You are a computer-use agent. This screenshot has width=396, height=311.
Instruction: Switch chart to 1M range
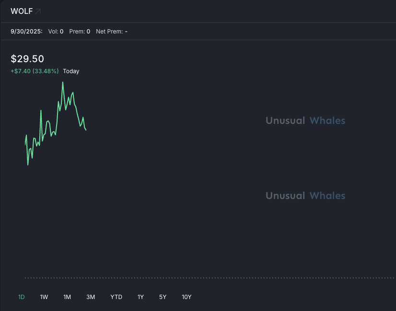click(x=67, y=297)
